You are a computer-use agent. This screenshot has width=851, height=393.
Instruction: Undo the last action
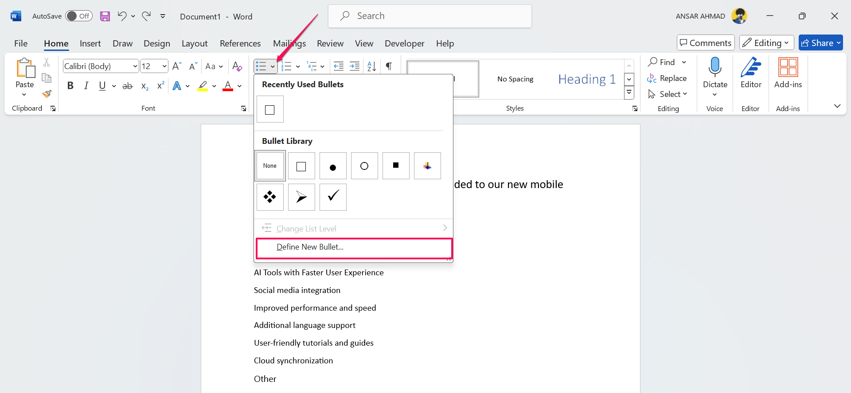click(x=122, y=16)
